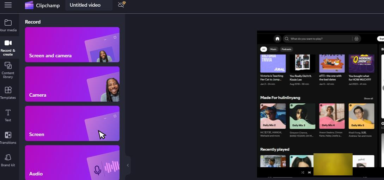Select the Screen recording card

tap(72, 123)
